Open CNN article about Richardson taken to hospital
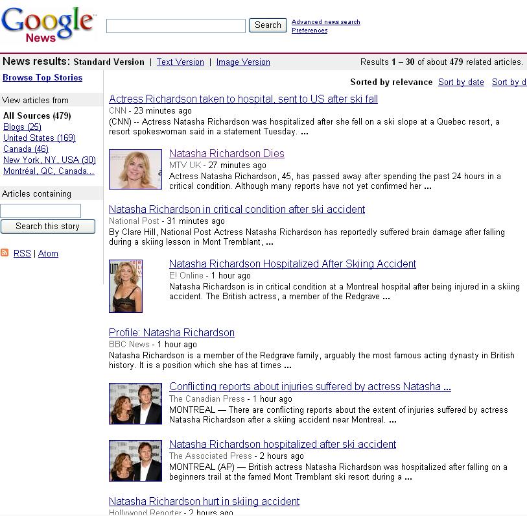This screenshot has width=527, height=516. (x=243, y=99)
